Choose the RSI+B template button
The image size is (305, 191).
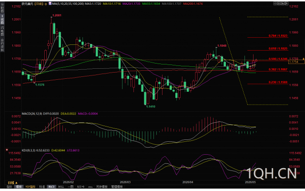coord(81,187)
